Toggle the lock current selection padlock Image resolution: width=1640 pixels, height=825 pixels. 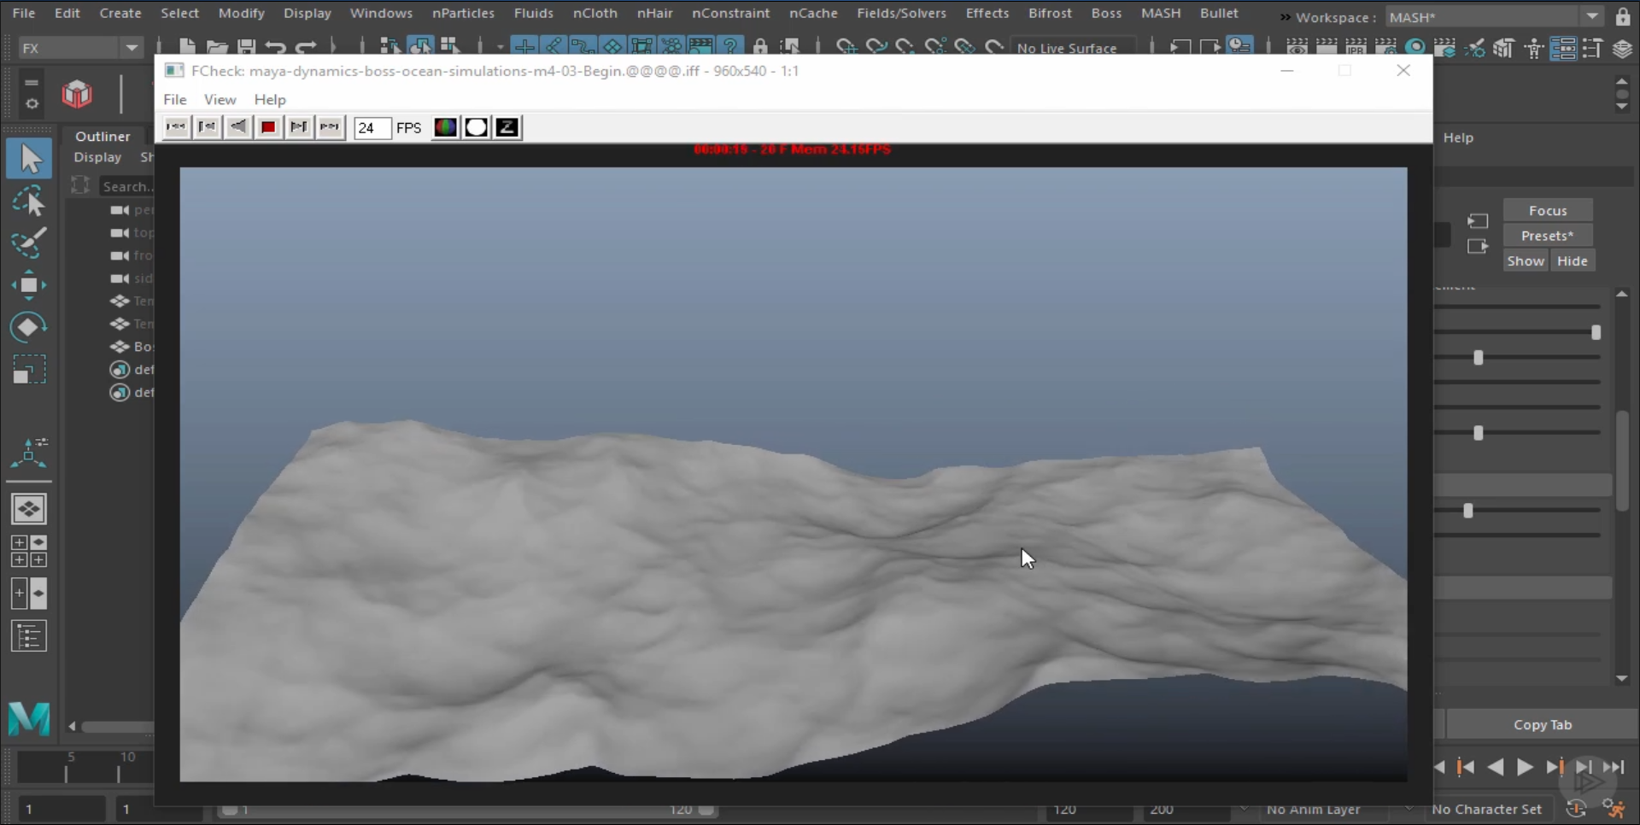click(x=760, y=47)
